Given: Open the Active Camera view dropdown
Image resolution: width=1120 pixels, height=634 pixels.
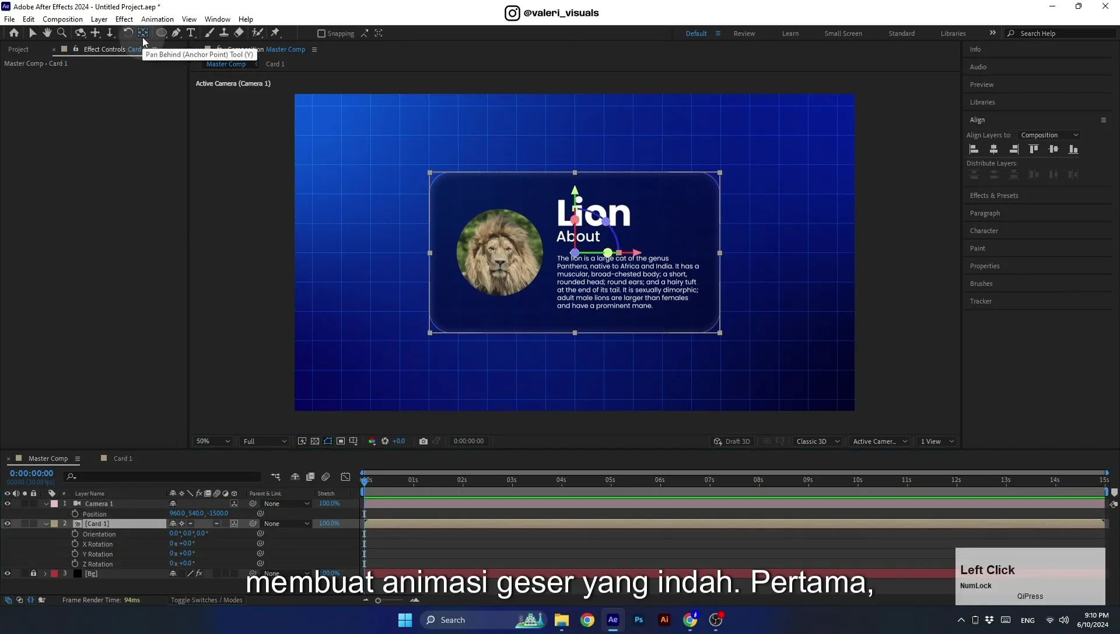Looking at the screenshot, I should 880,441.
